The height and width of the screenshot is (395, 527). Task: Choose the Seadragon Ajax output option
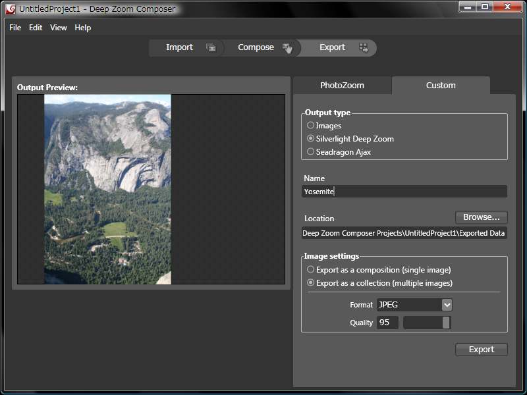pyautogui.click(x=311, y=152)
